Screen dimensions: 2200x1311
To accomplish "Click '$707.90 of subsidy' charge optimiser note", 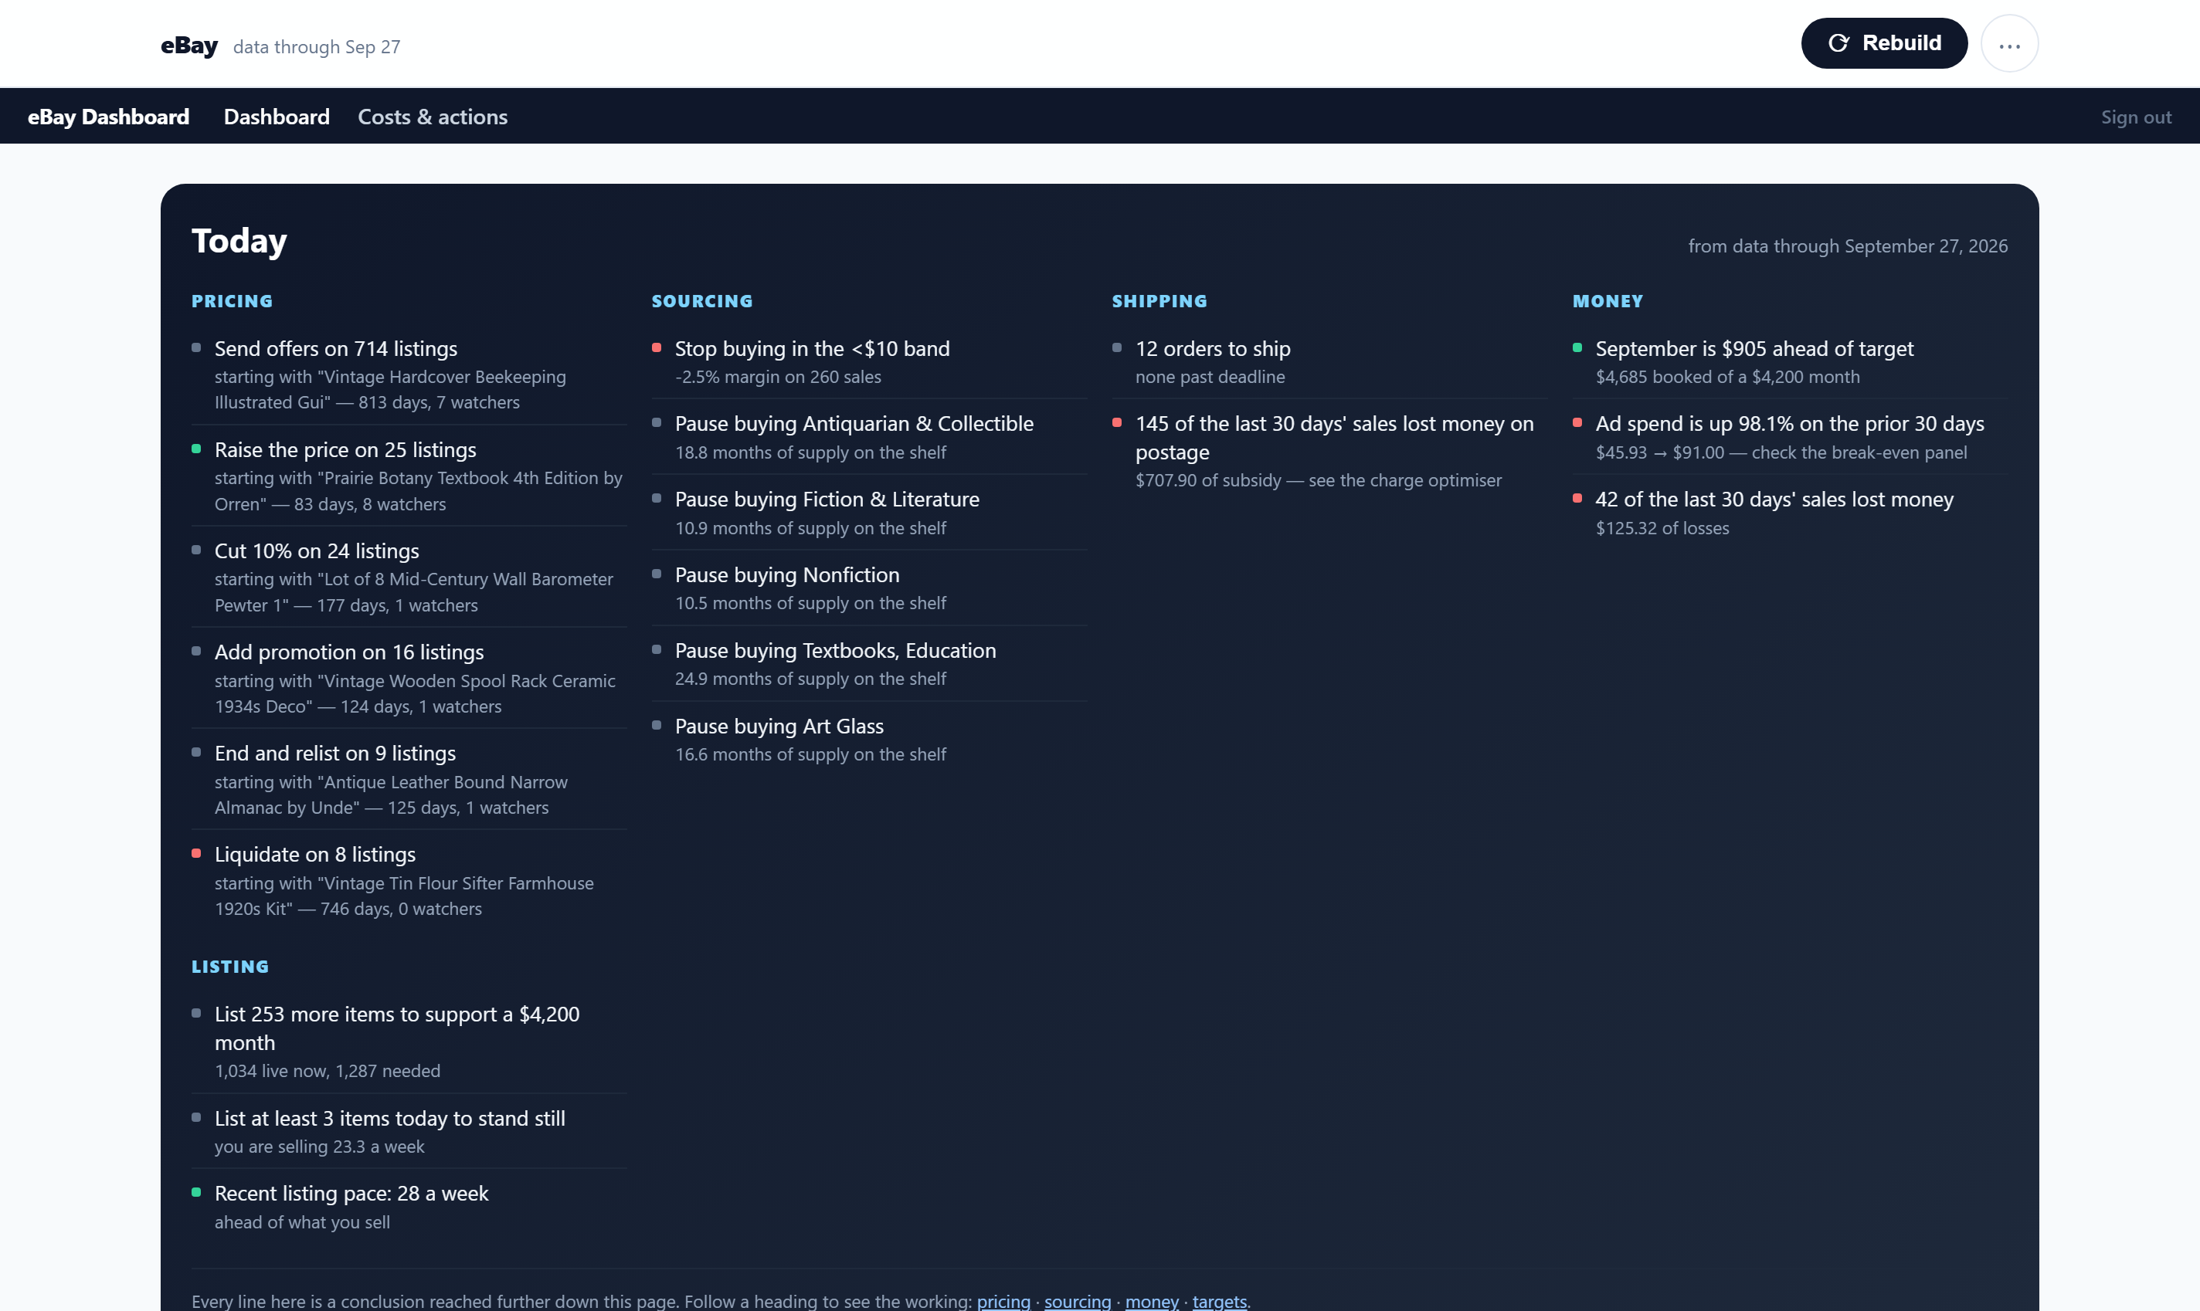I will point(1318,479).
